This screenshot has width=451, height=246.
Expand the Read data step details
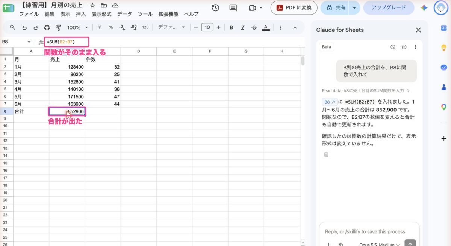pyautogui.click(x=366, y=90)
